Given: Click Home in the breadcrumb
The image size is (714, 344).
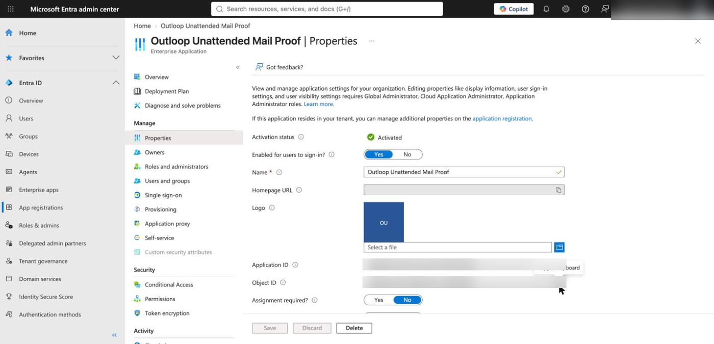Looking at the screenshot, I should point(142,26).
